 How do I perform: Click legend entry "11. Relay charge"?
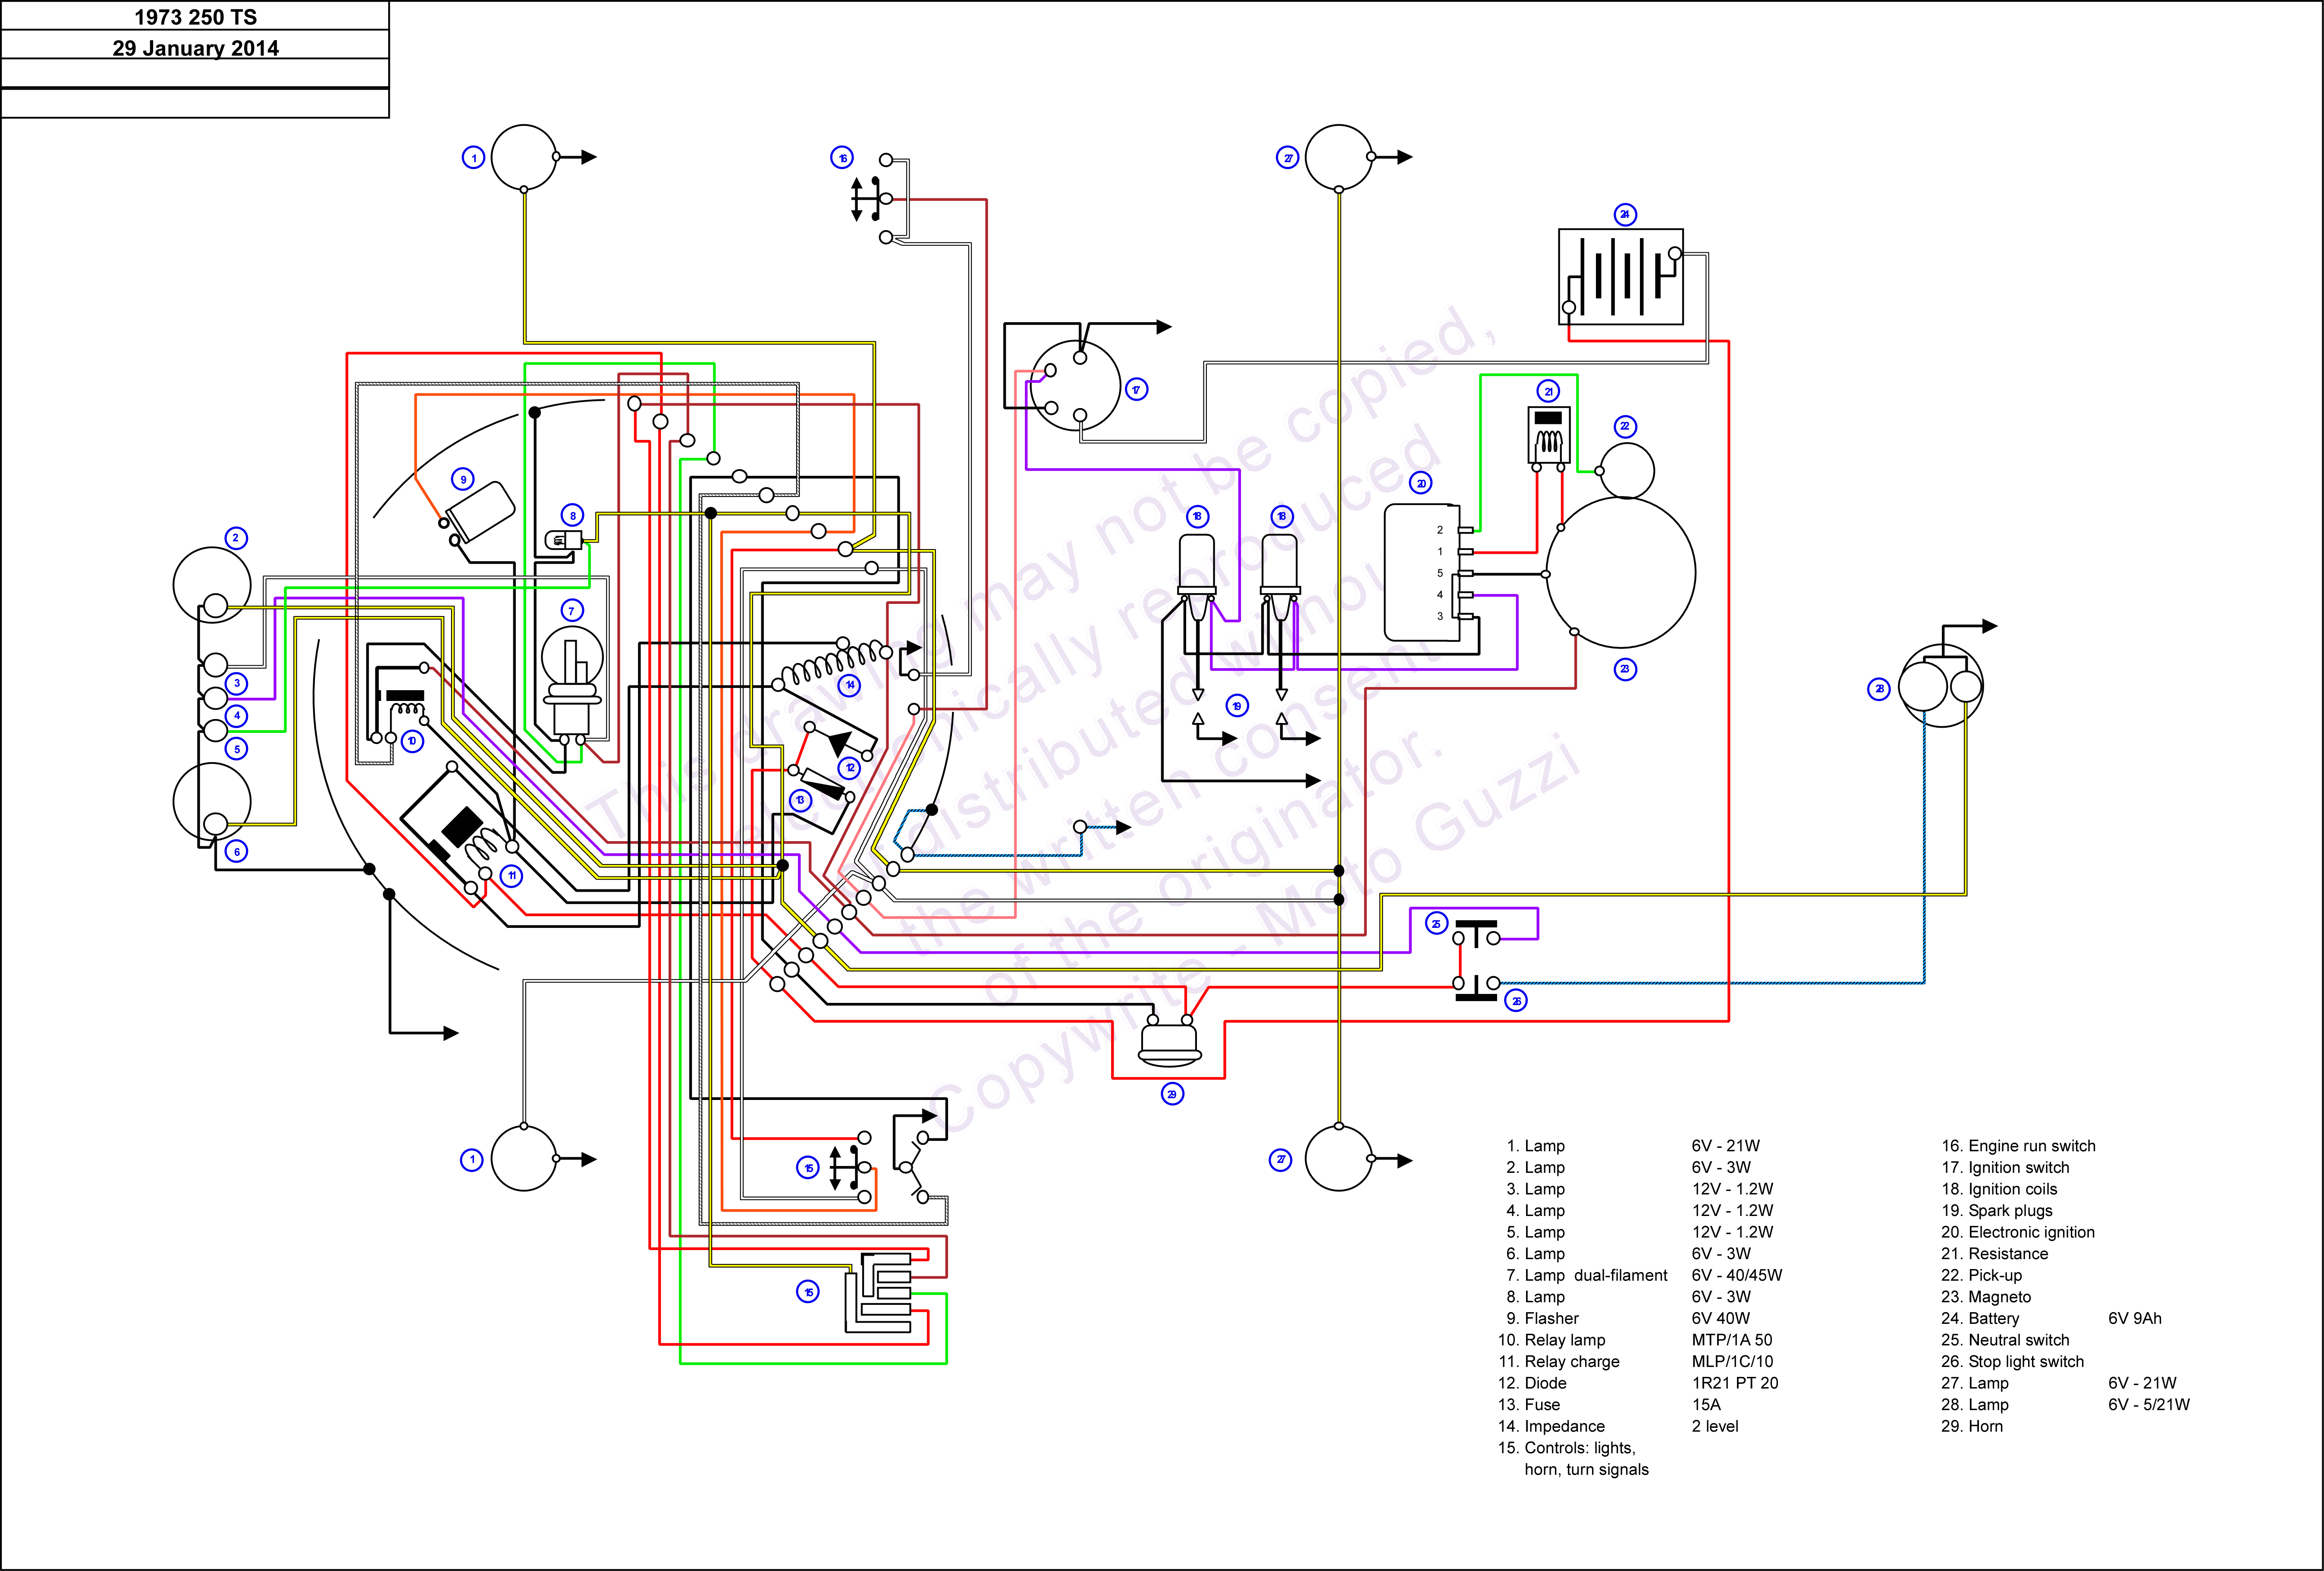click(x=1559, y=1362)
